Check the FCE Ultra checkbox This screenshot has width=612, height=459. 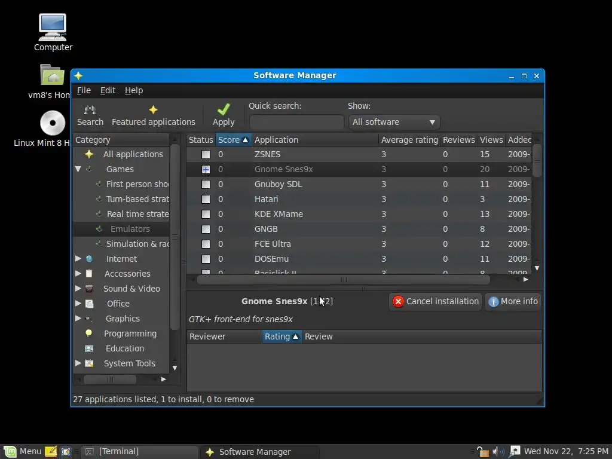pos(206,244)
